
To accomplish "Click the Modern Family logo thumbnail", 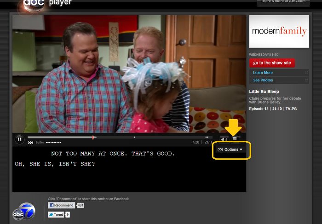I will click(279, 31).
